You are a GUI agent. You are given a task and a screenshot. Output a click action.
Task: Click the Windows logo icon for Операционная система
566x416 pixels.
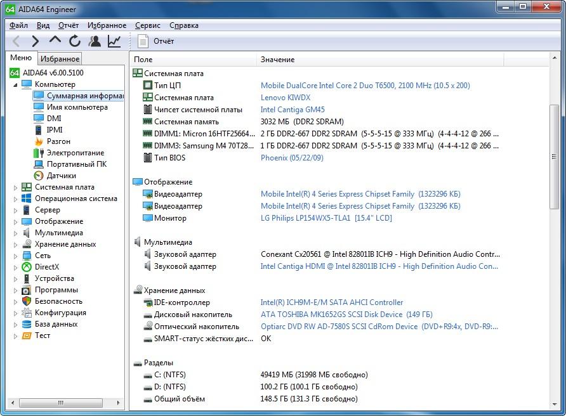click(x=27, y=198)
